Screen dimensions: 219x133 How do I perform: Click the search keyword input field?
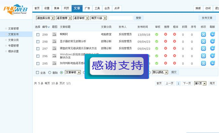click(121, 18)
